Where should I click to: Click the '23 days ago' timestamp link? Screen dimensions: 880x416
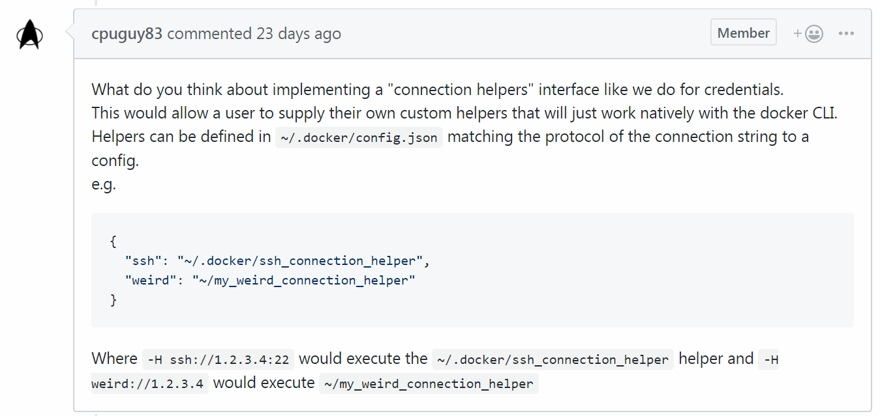(x=299, y=33)
